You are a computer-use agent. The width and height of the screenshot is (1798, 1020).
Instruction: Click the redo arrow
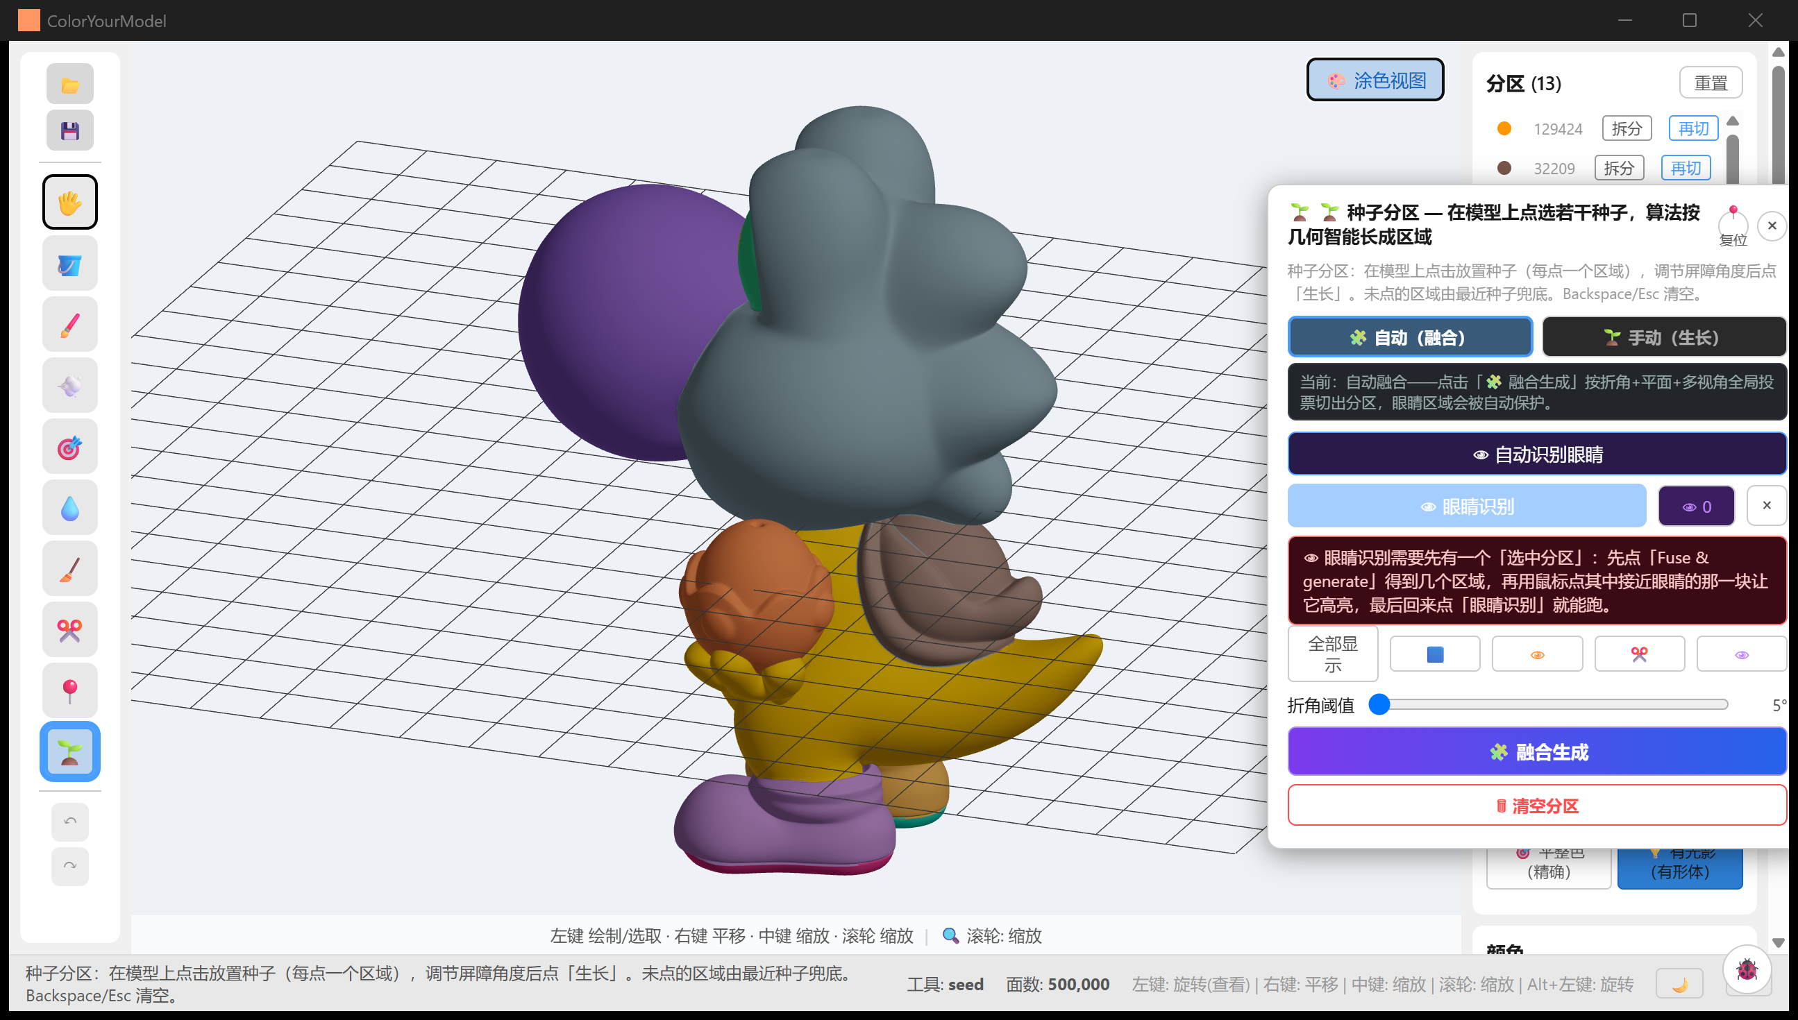[x=69, y=867]
